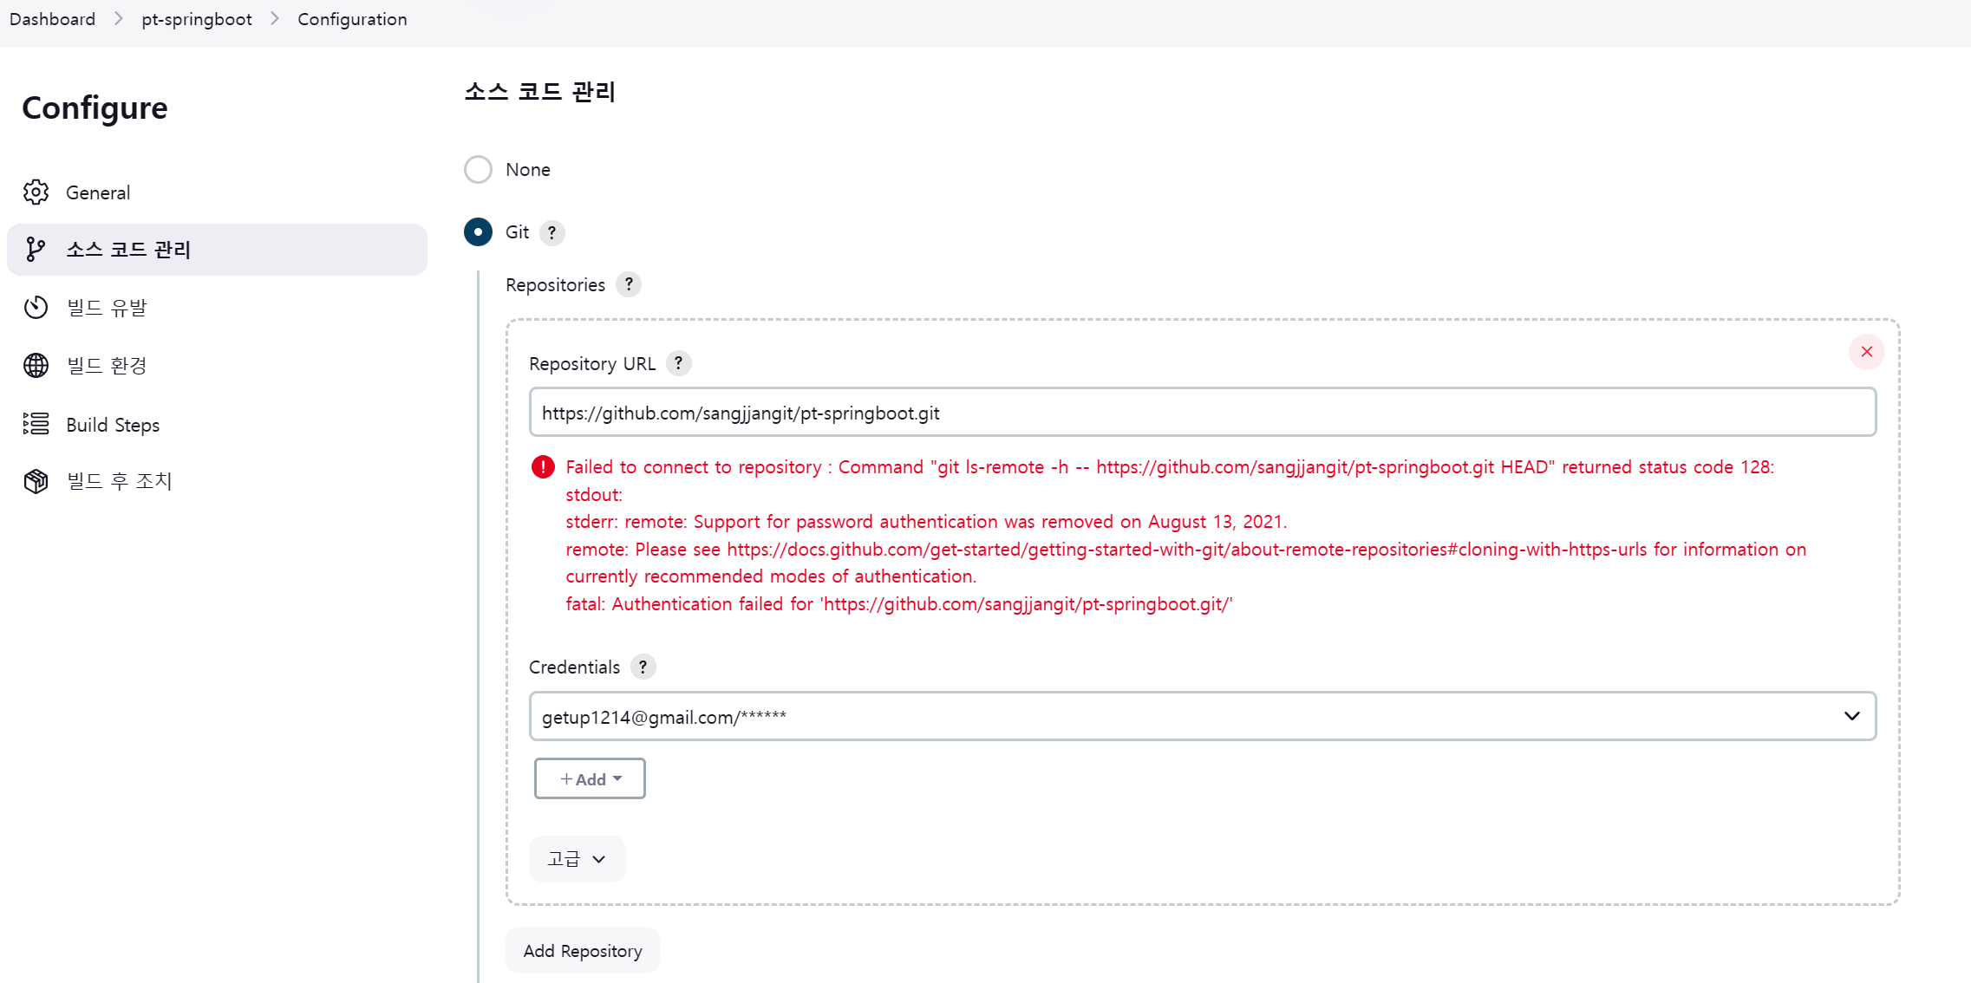Click the build environment globe icon
The height and width of the screenshot is (983, 1971).
(36, 366)
